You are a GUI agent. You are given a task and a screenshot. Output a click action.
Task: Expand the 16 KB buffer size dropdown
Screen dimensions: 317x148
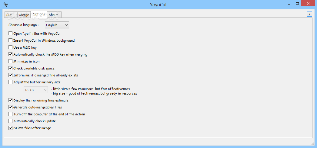[x=36, y=90]
